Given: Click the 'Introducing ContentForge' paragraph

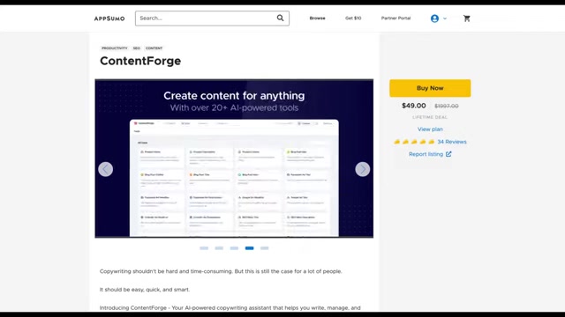Looking at the screenshot, I should [230, 308].
